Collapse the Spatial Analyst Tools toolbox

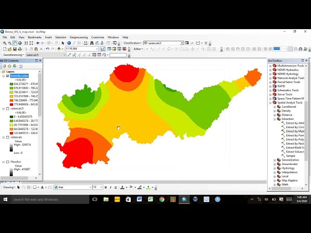[x=270, y=102]
